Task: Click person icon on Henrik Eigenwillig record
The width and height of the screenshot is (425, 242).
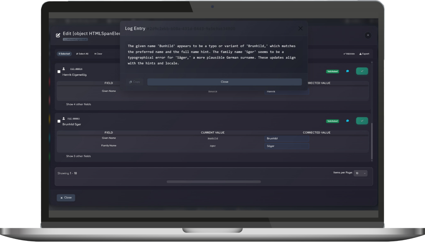Action: (64, 69)
